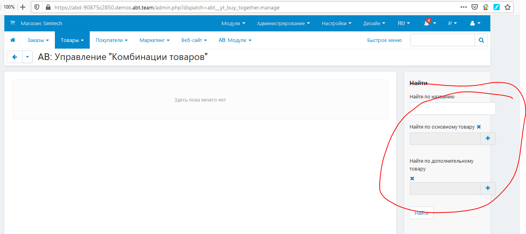The height and width of the screenshot is (234, 526).
Task: Clear the main product filter with x icon
Action: (479, 127)
